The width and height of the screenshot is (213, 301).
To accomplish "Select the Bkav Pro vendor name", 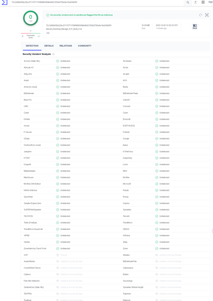I will coord(27,100).
